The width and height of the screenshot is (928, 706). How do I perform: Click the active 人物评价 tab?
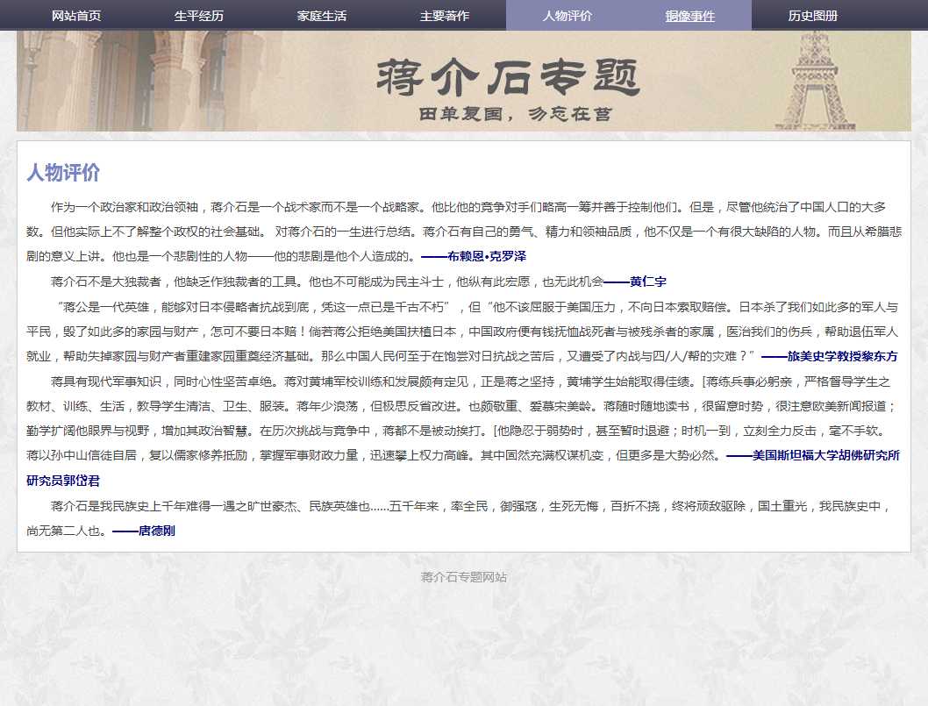tap(568, 16)
